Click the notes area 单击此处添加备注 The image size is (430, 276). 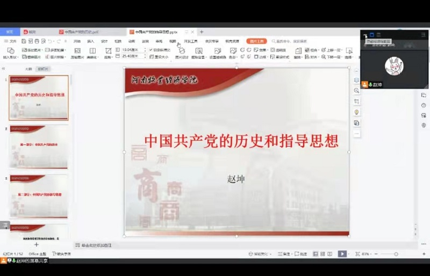(x=97, y=245)
